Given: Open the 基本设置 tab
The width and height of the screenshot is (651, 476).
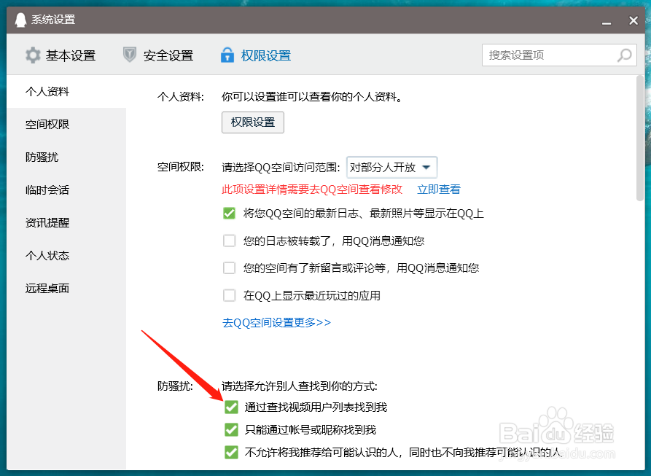Looking at the screenshot, I should [x=61, y=55].
